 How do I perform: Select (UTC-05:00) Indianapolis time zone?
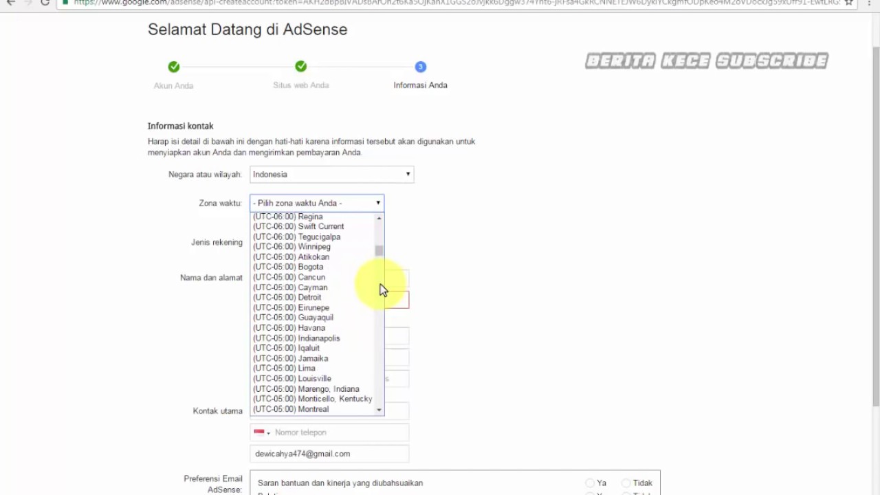tap(312, 338)
